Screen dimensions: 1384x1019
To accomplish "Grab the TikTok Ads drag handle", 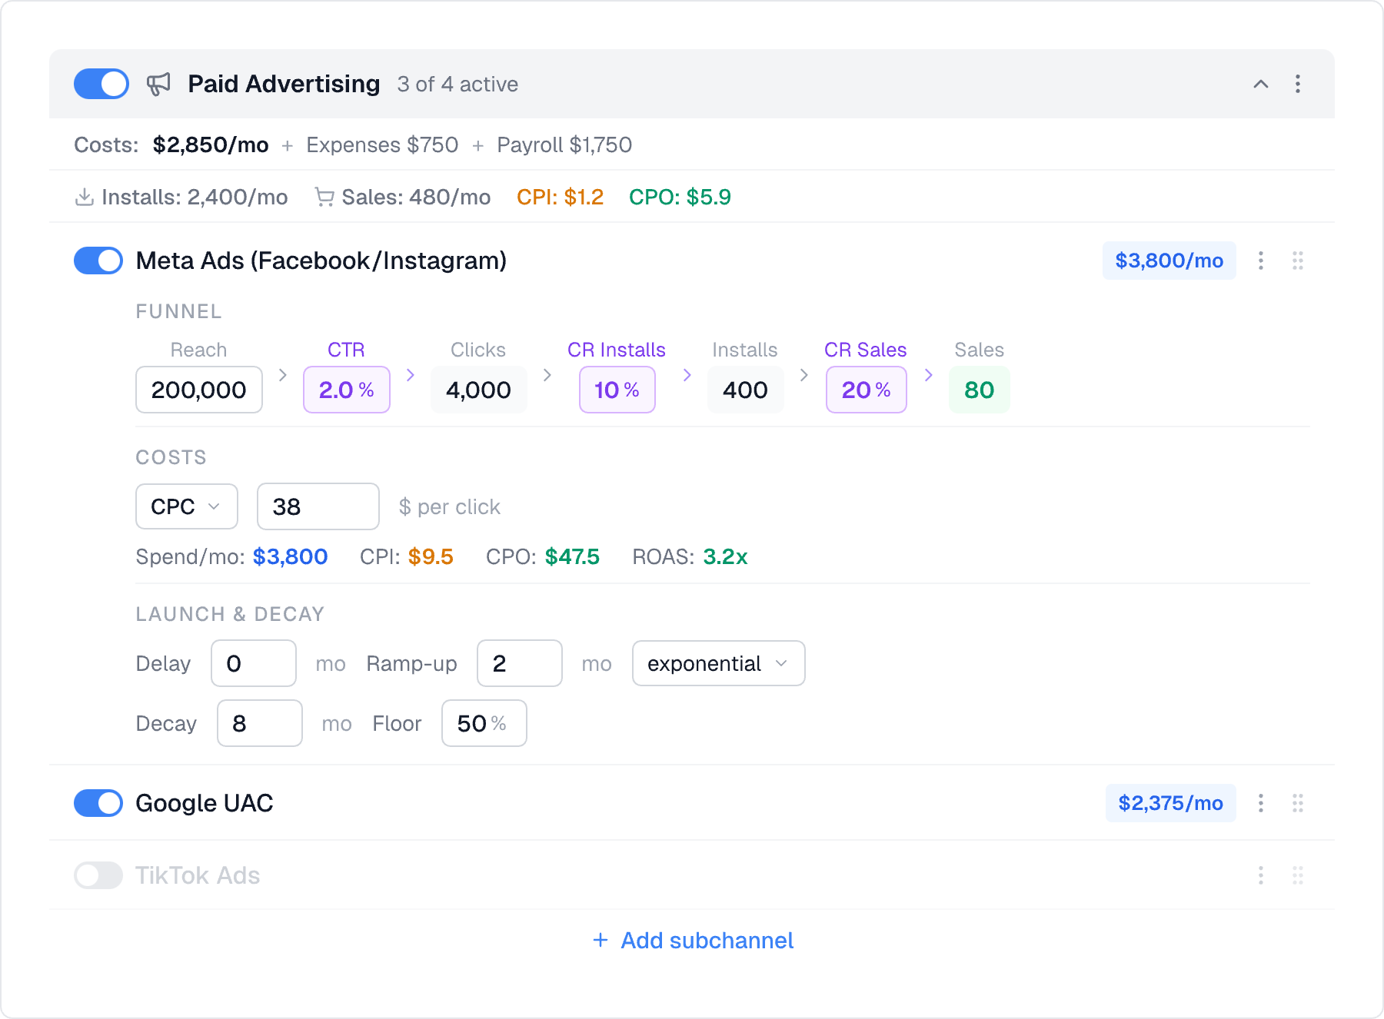I will [1298, 875].
